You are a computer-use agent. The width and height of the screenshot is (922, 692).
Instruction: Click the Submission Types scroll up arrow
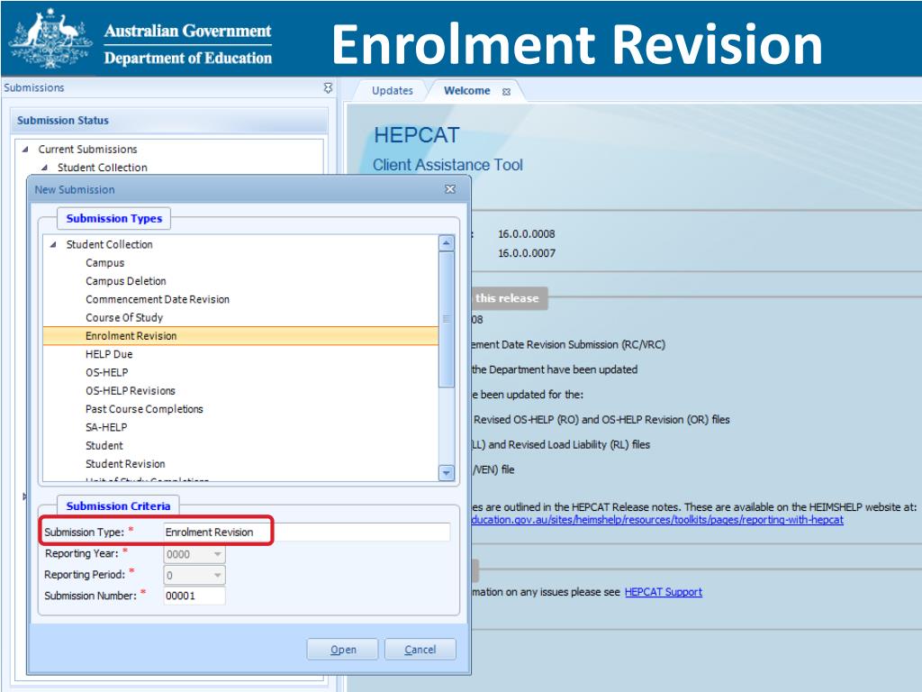(447, 243)
